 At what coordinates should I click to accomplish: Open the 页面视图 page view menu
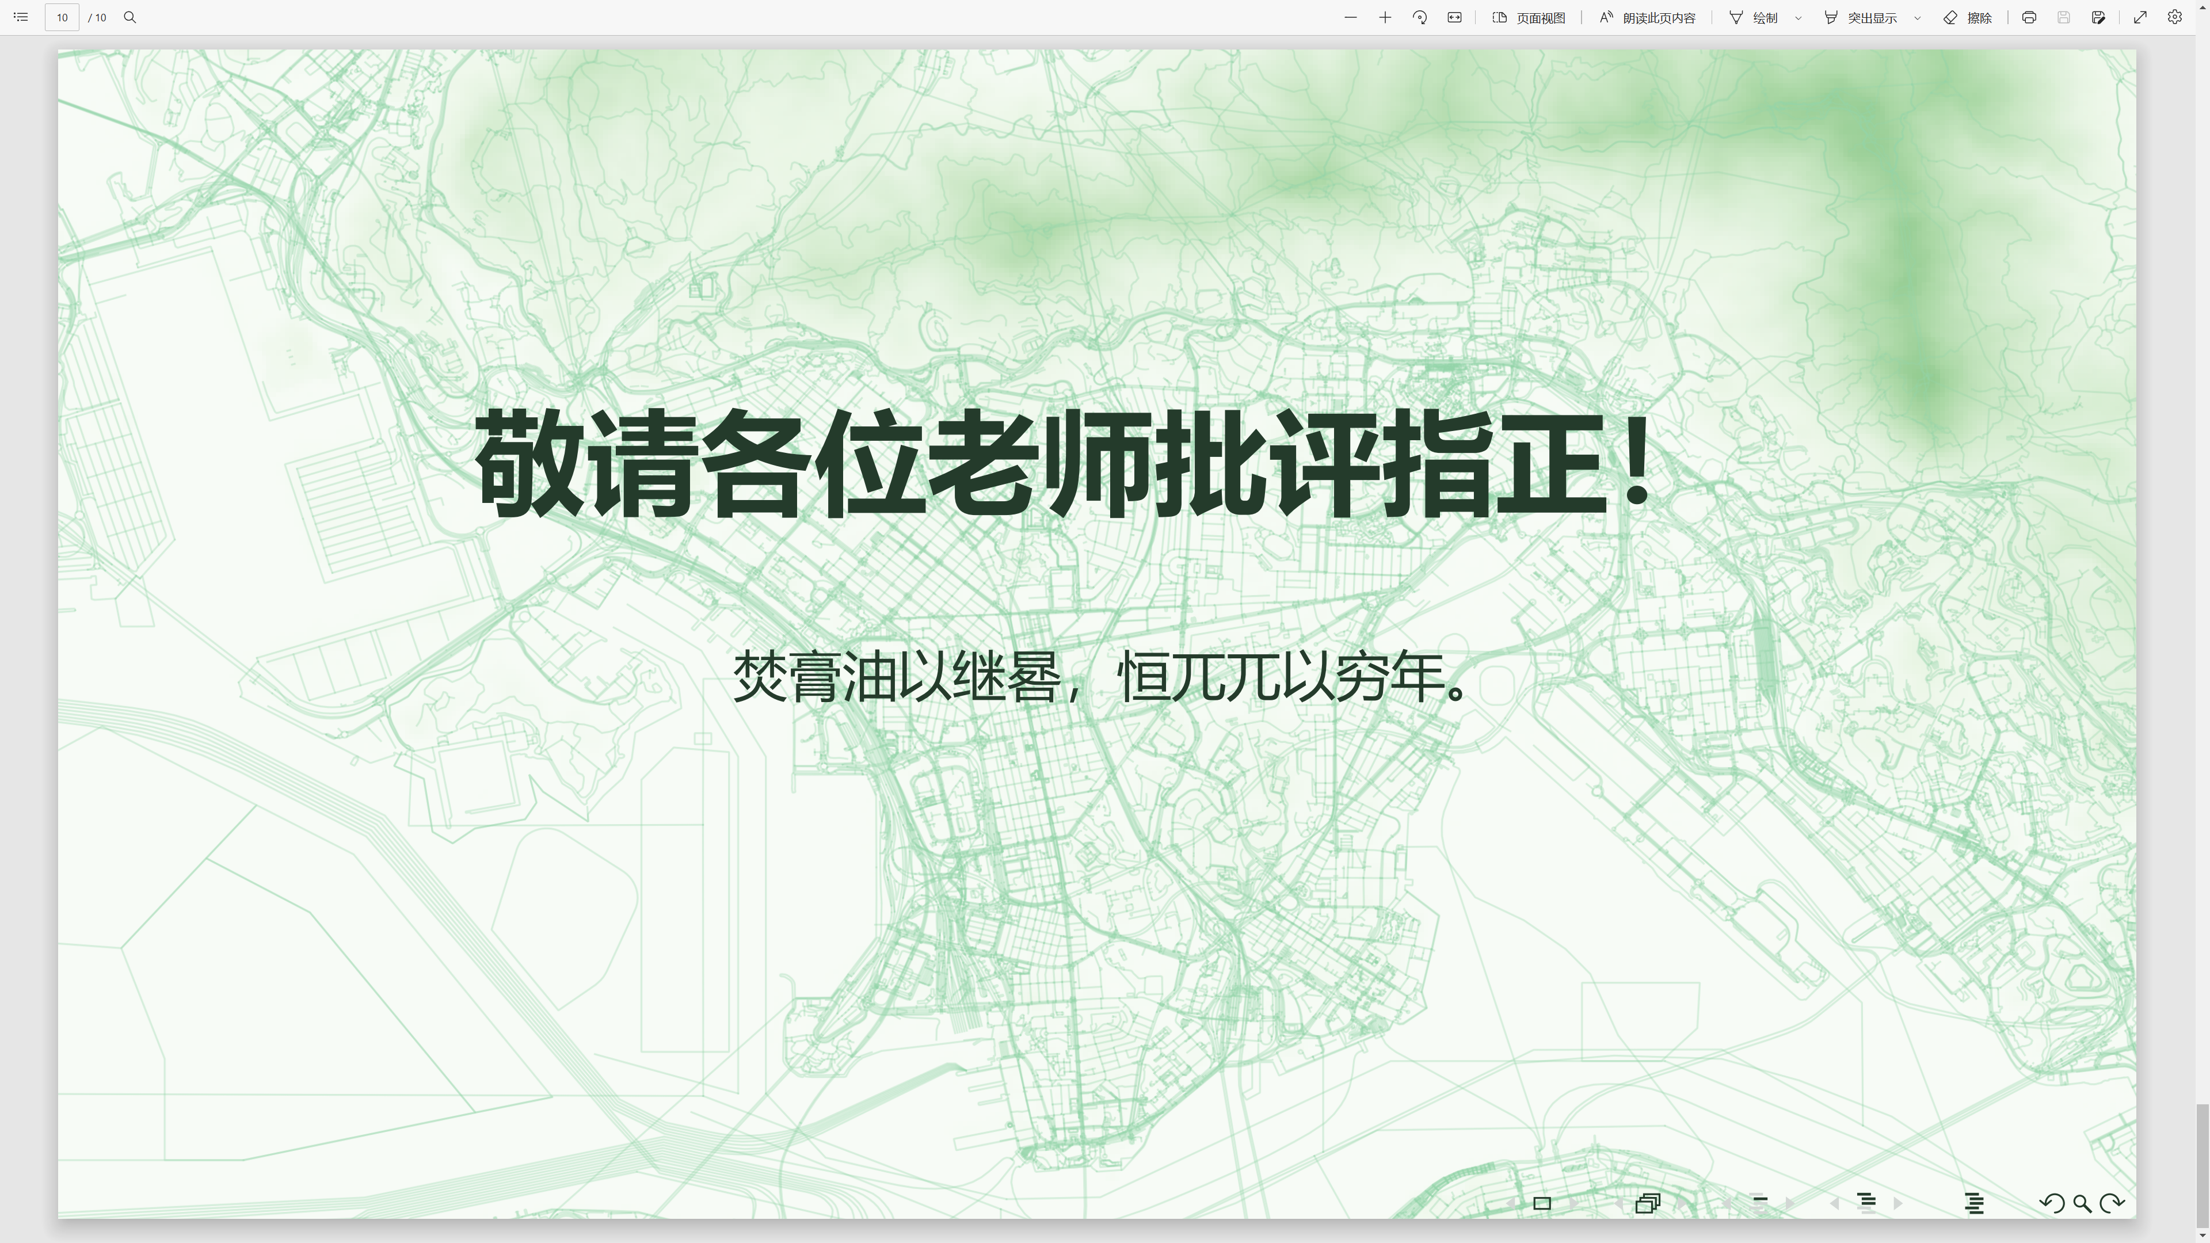[x=1529, y=17]
